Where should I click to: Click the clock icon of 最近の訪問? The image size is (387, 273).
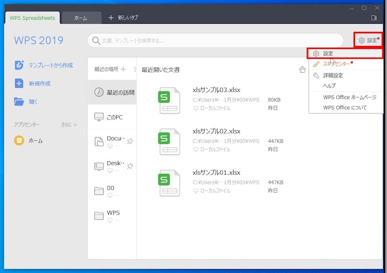[x=99, y=92]
